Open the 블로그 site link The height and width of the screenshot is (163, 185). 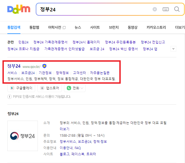click(65, 154)
